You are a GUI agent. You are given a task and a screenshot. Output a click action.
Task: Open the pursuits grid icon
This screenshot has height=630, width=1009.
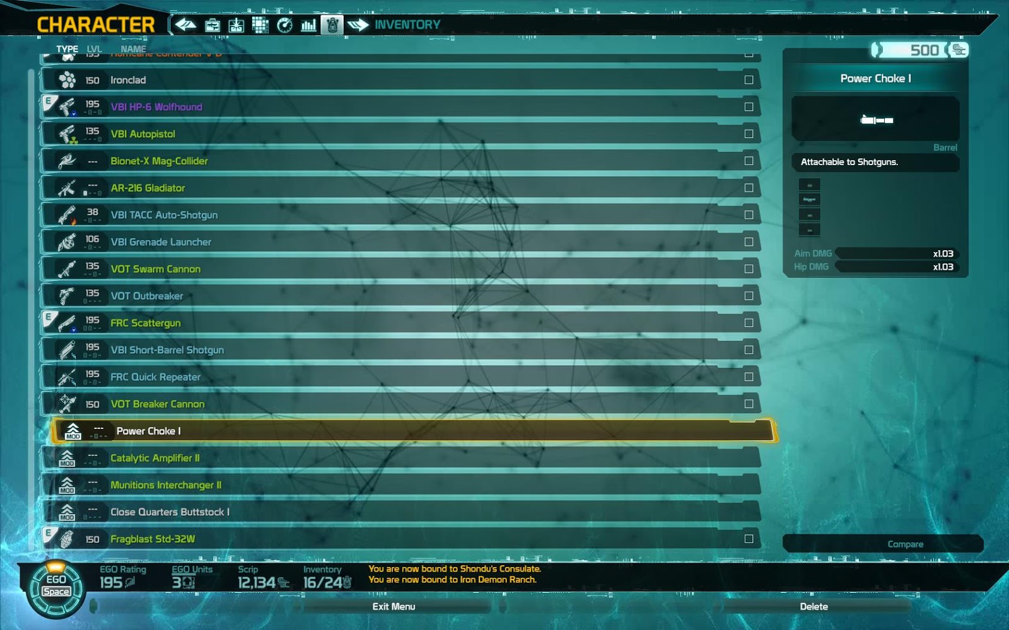[260, 25]
